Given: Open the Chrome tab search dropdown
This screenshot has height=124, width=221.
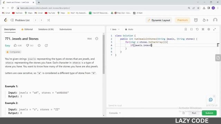Looking at the screenshot, I should [x=198, y=2].
